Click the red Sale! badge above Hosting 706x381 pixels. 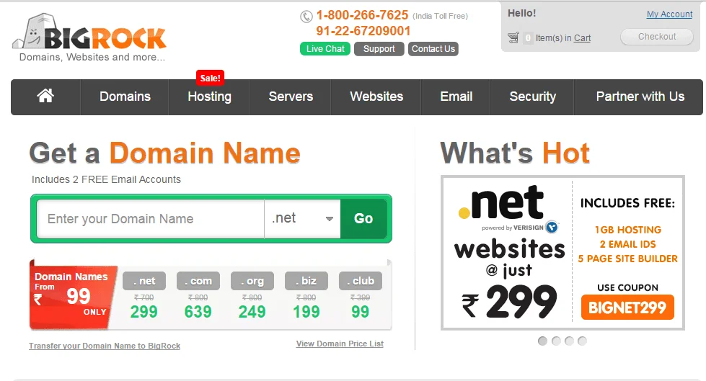[x=211, y=78]
